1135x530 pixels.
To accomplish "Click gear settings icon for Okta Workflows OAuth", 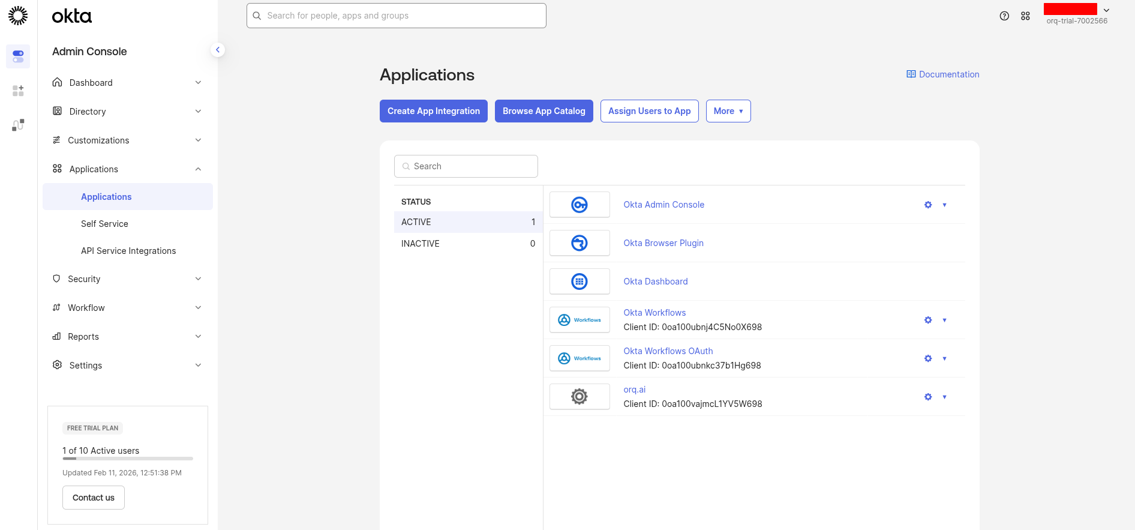I will [928, 358].
